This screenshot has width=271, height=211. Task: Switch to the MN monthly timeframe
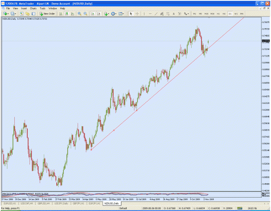pyautogui.click(x=242, y=13)
